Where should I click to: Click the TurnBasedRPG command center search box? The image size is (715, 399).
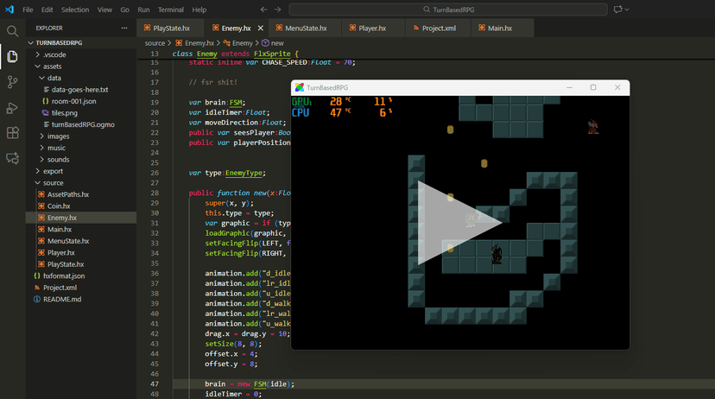pyautogui.click(x=448, y=9)
